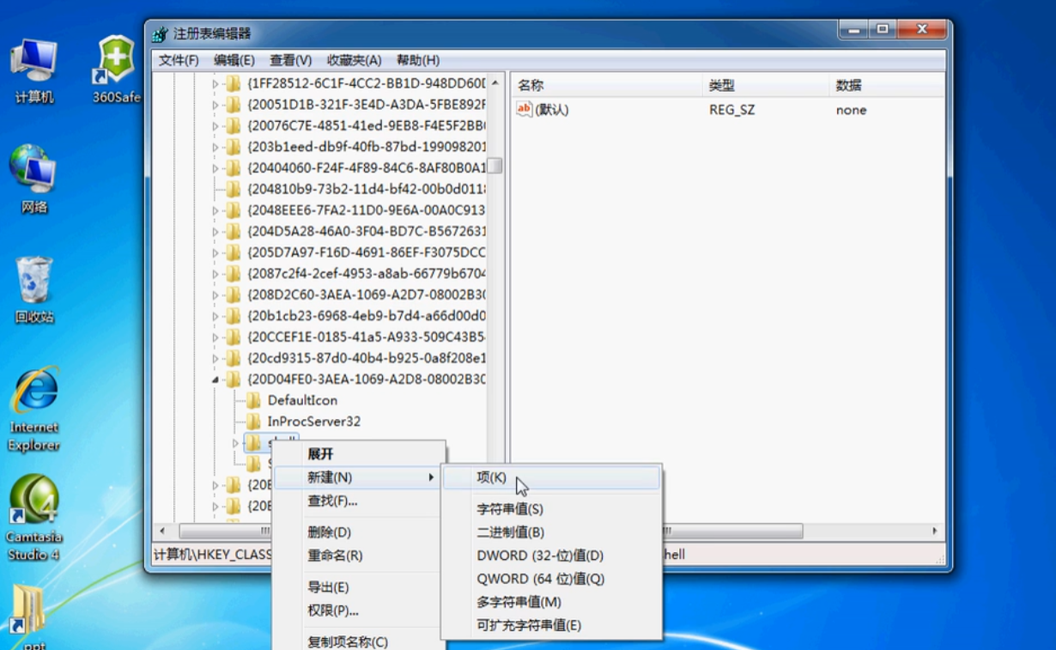The height and width of the screenshot is (650, 1056).
Task: Open the 回收站 recycle bin icon
Action: pyautogui.click(x=33, y=289)
